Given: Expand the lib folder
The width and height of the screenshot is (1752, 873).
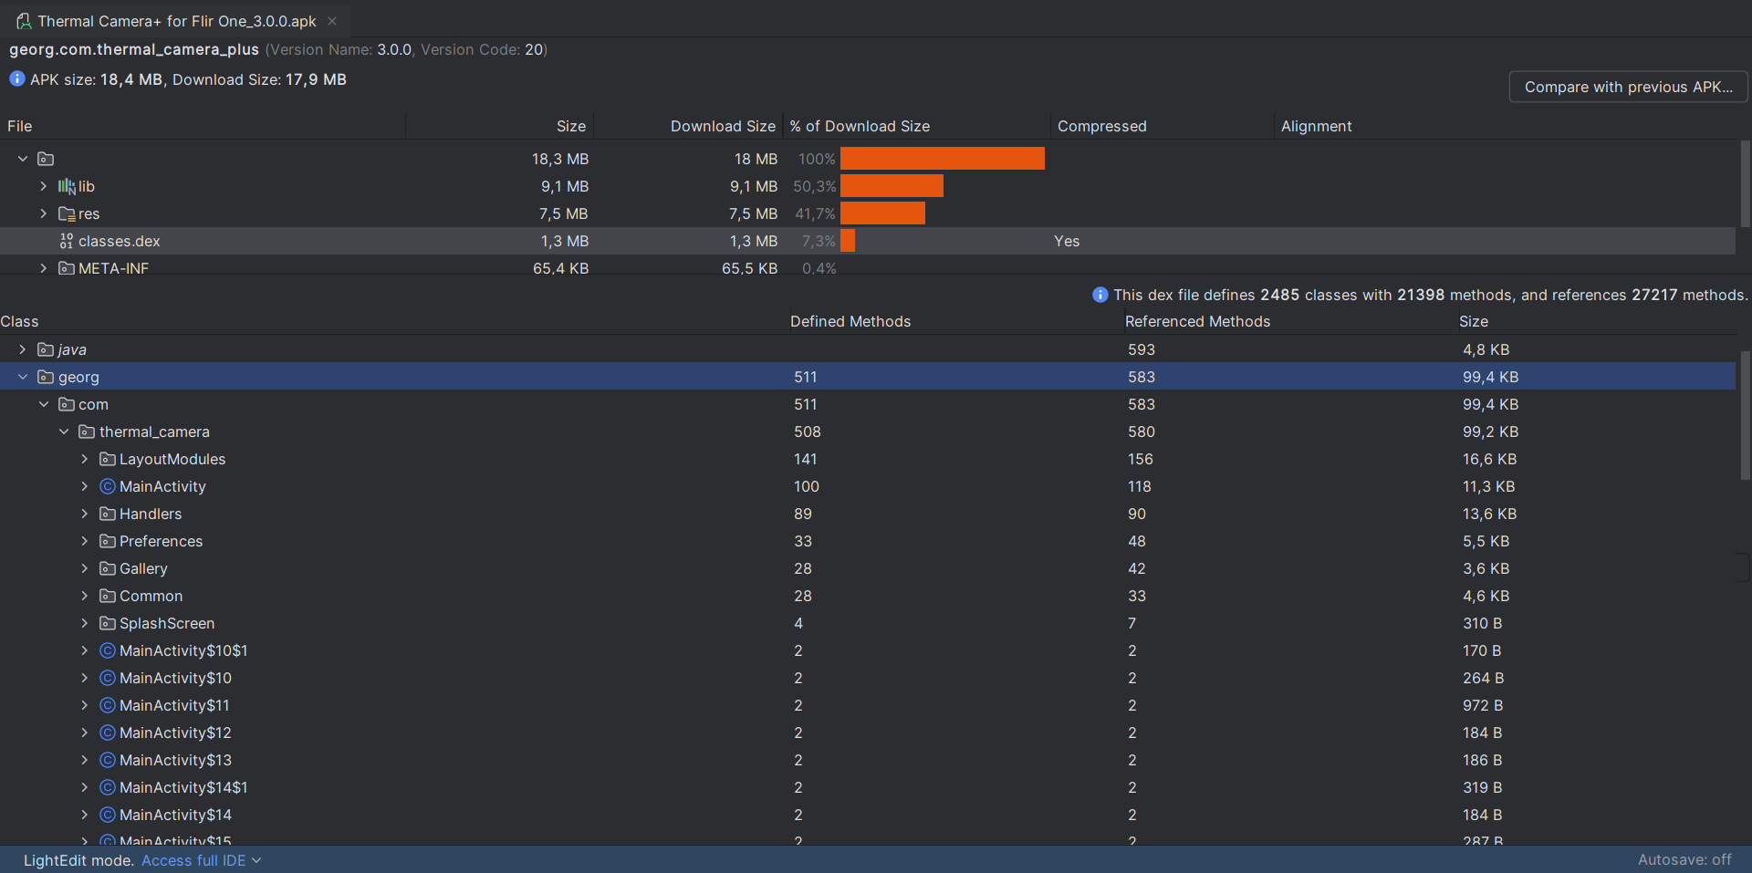Looking at the screenshot, I should coord(43,186).
